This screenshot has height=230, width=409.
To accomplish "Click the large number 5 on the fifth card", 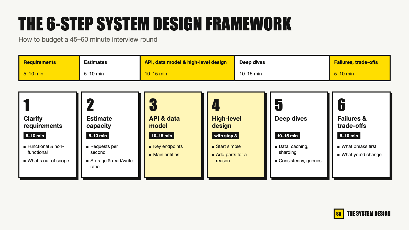I will (x=279, y=105).
